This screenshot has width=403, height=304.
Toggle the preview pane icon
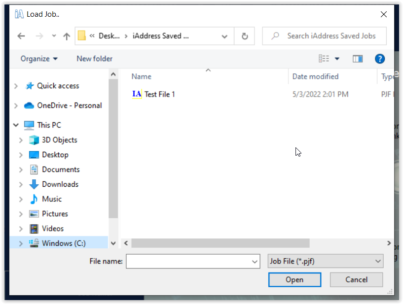click(358, 59)
